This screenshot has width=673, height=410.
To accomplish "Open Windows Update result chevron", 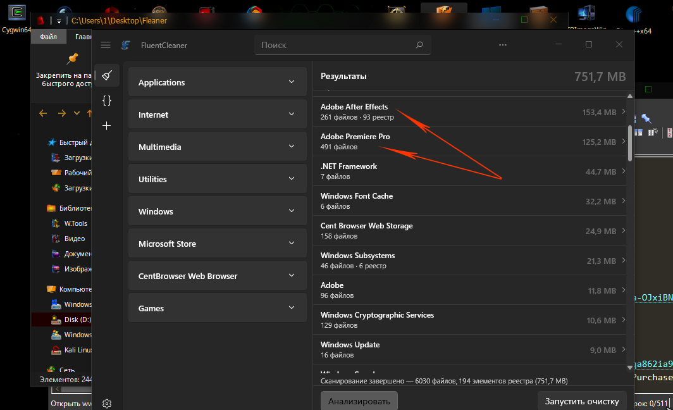I will point(623,349).
